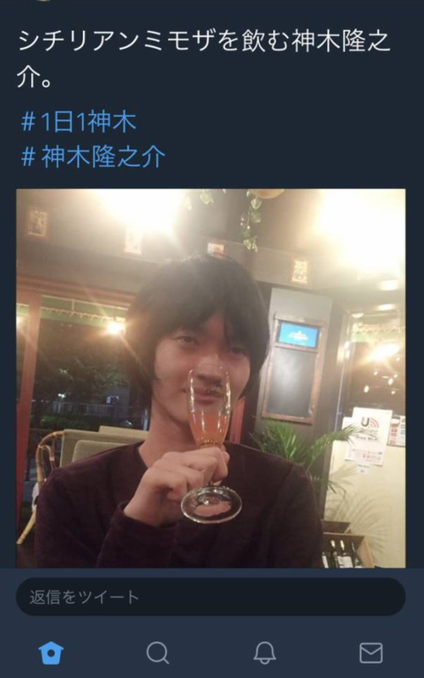Viewport: 424px width, 678px height.
Task: Tap the champagne glass in photo
Action: (x=210, y=441)
